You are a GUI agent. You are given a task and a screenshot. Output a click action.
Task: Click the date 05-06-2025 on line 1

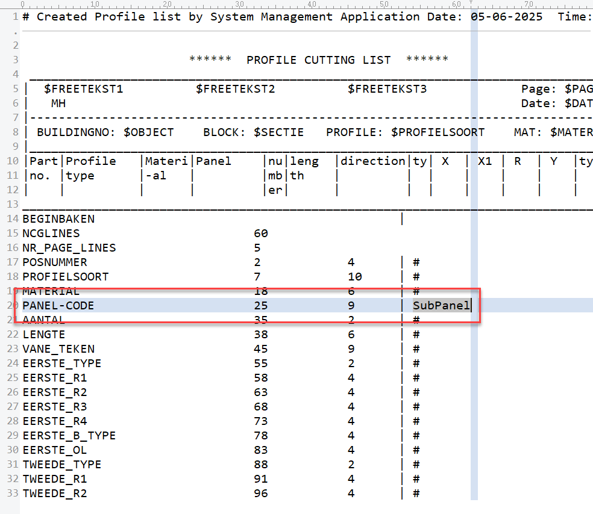506,17
